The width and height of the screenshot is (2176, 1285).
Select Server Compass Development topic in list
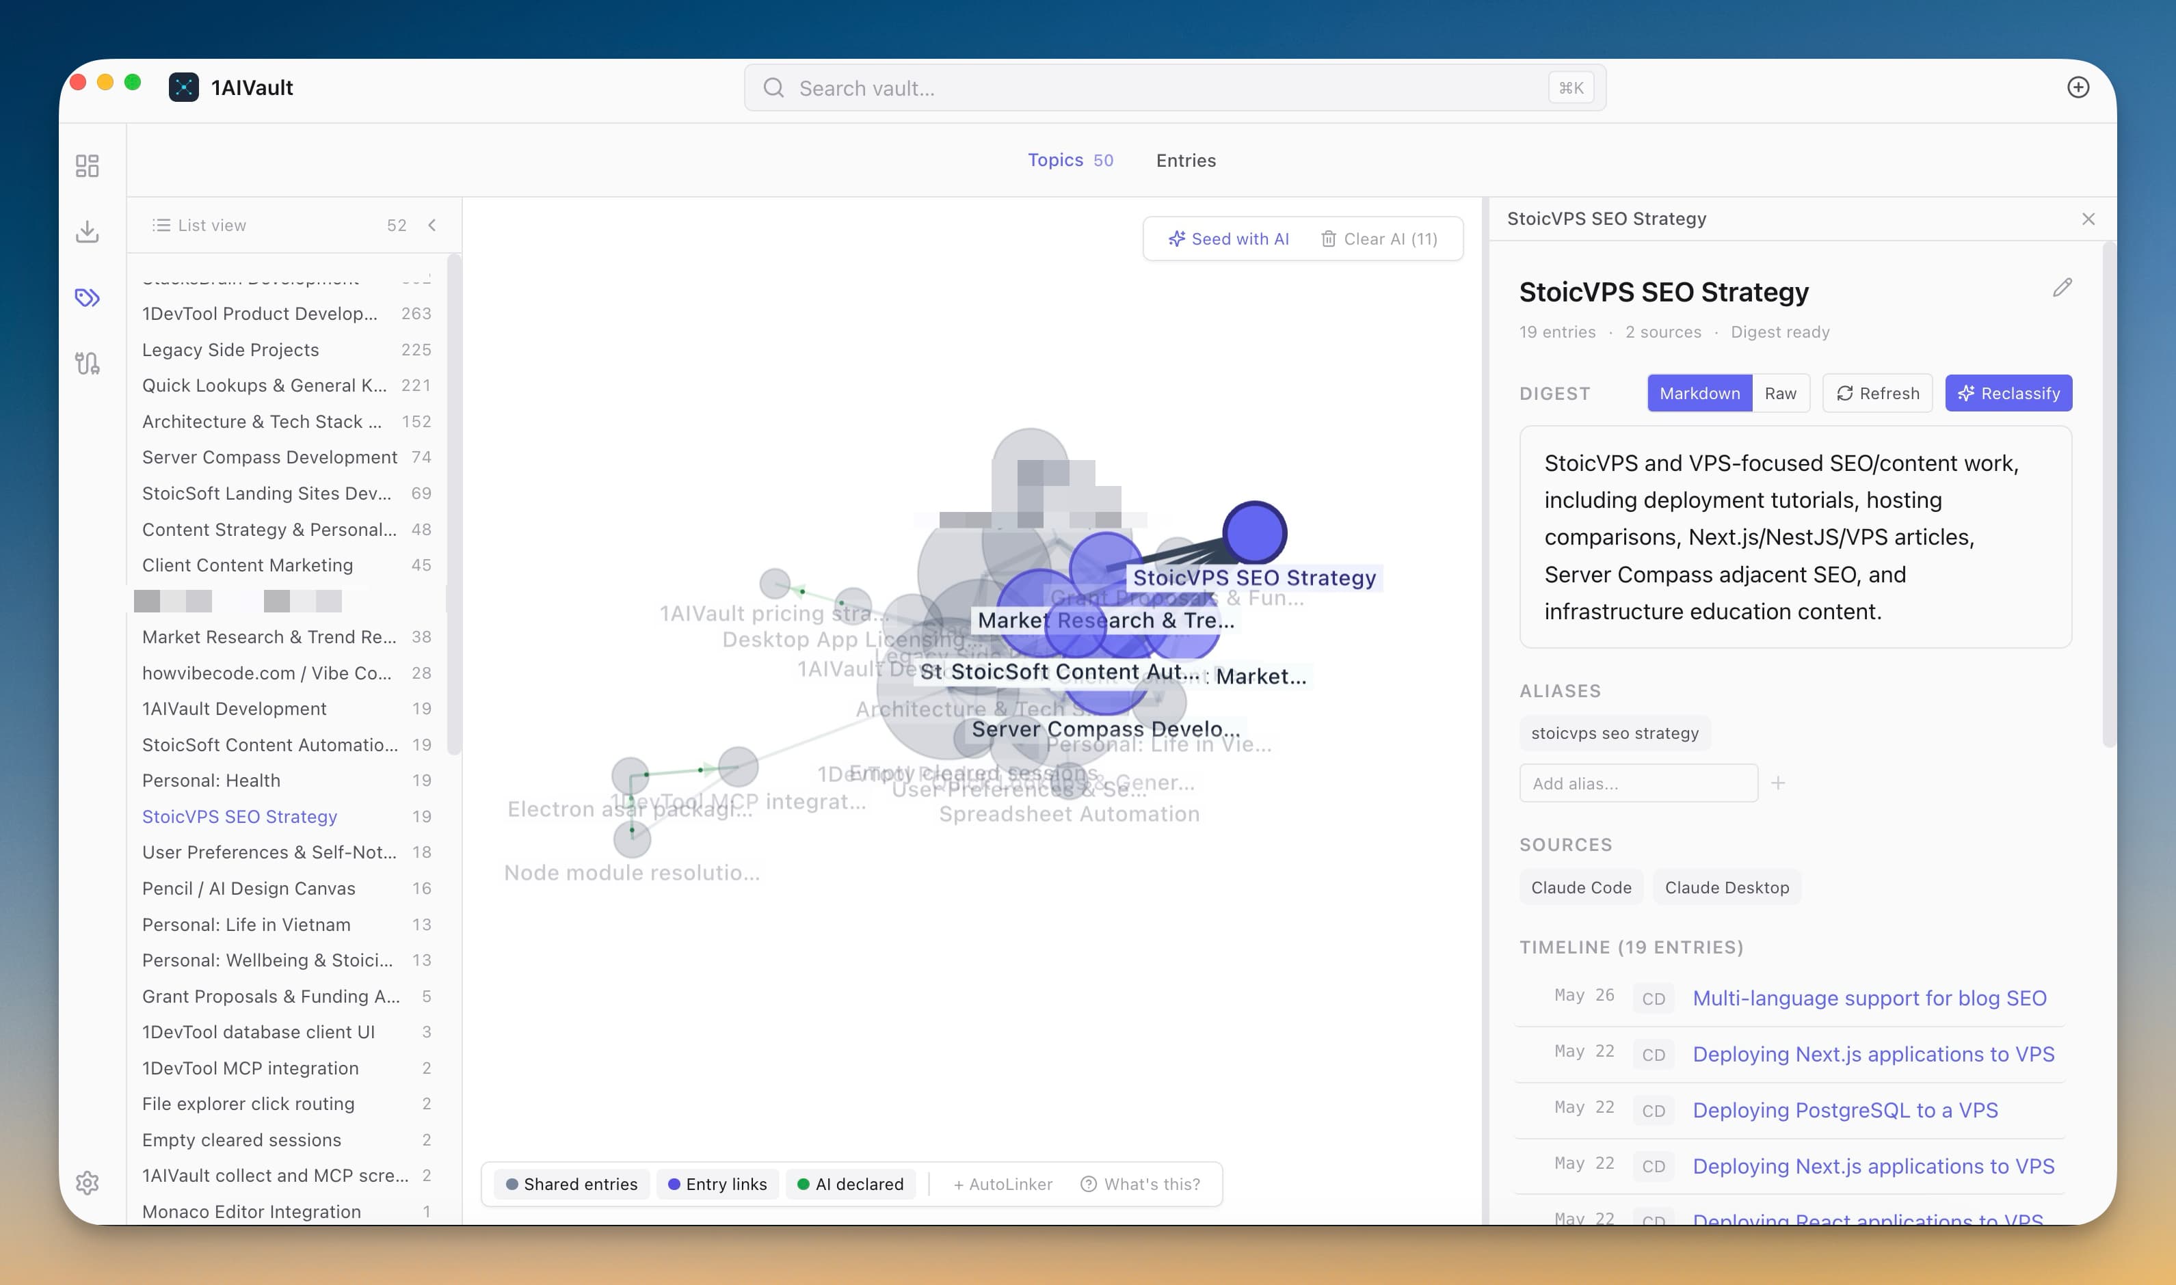(287, 457)
